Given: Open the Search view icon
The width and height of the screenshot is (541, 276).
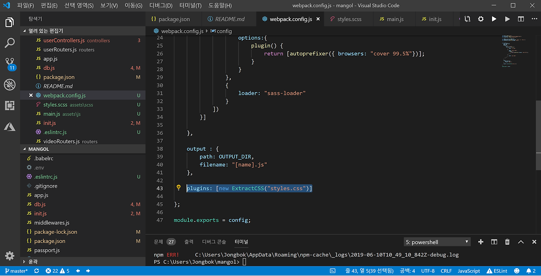Looking at the screenshot, I should (x=10, y=43).
